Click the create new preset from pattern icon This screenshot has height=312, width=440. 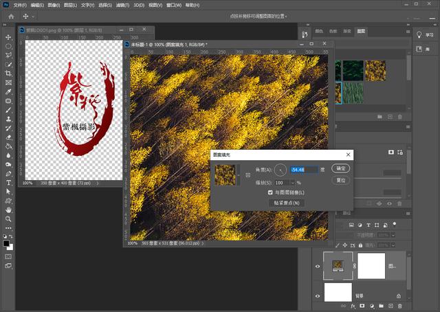248,175
